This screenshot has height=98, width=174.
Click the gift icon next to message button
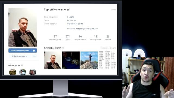tap(34, 51)
